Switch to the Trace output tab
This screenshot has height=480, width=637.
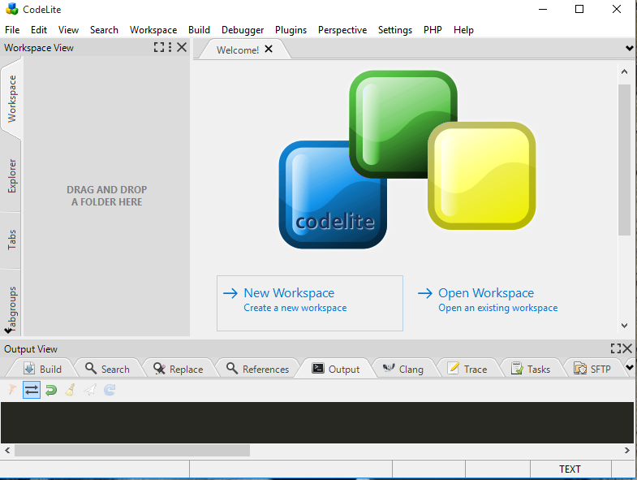tap(467, 369)
